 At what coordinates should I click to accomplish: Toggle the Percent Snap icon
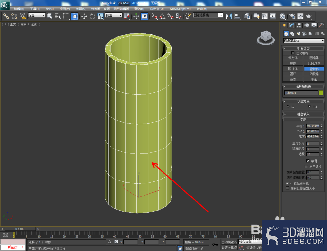(170, 16)
